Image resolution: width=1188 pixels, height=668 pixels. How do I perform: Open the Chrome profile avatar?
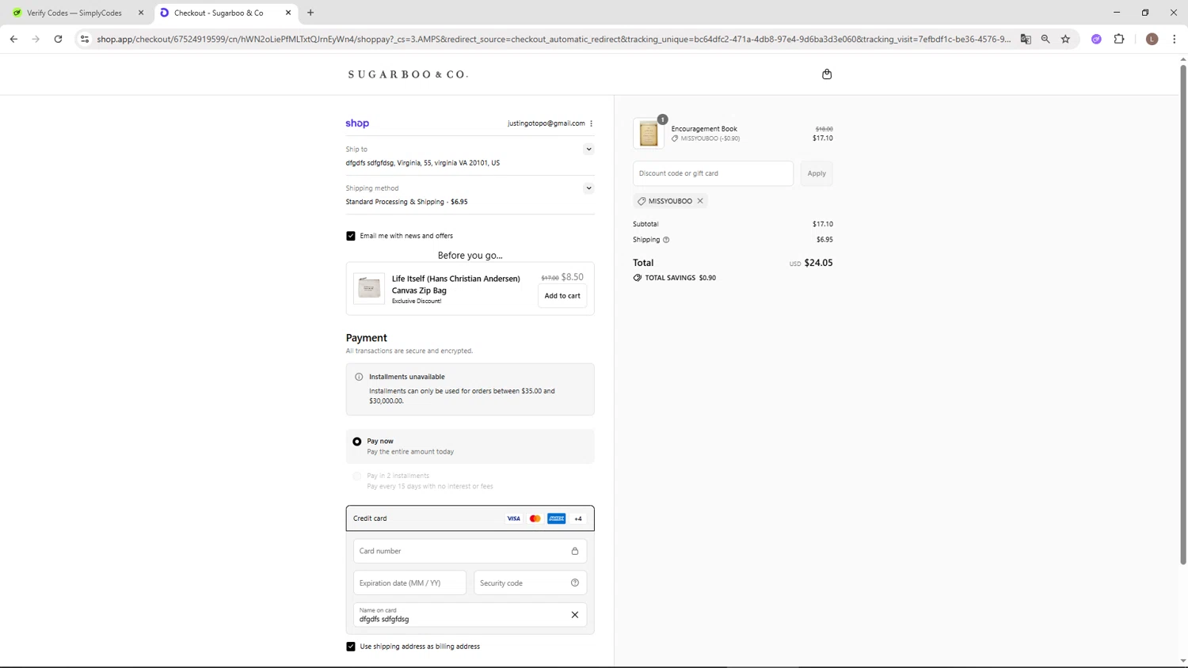point(1152,39)
